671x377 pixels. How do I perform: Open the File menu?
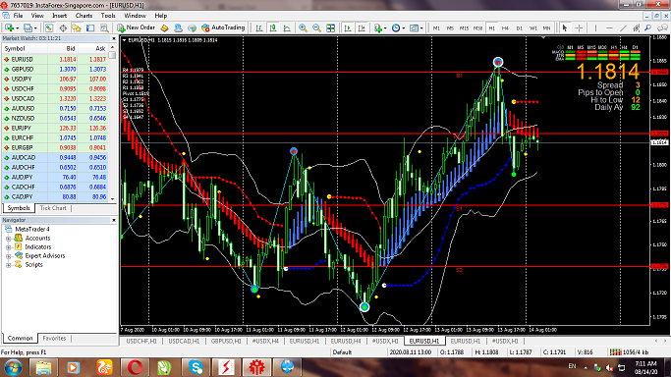coord(18,16)
